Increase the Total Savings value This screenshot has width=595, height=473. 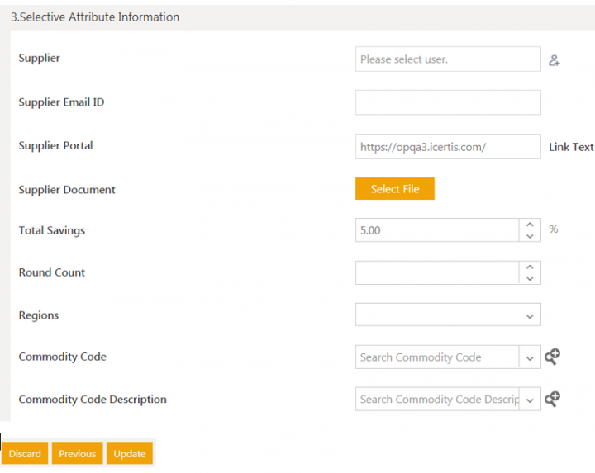point(530,225)
